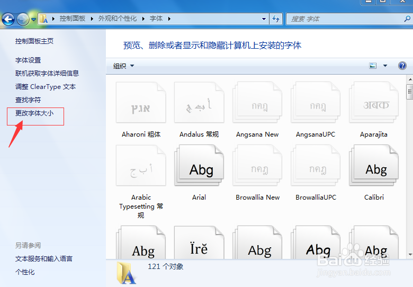Expand the arrow before 控制面板 breadcrumb
The width and height of the screenshot is (413, 287).
pyautogui.click(x=53, y=19)
